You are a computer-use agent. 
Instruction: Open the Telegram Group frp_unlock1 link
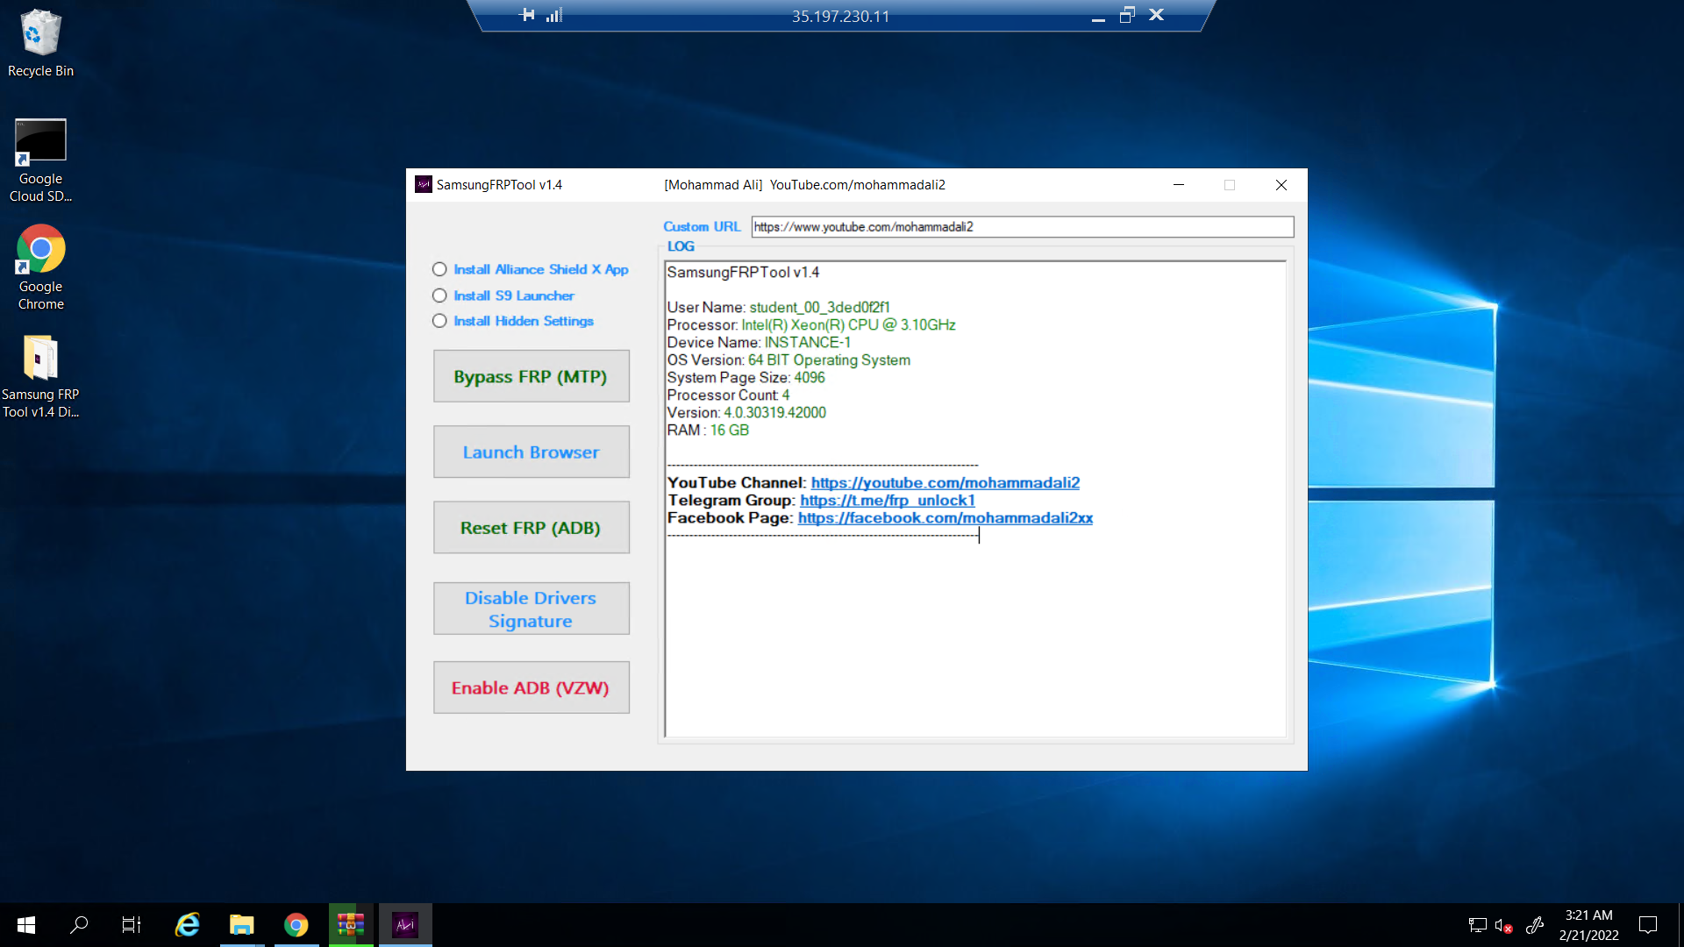point(888,500)
